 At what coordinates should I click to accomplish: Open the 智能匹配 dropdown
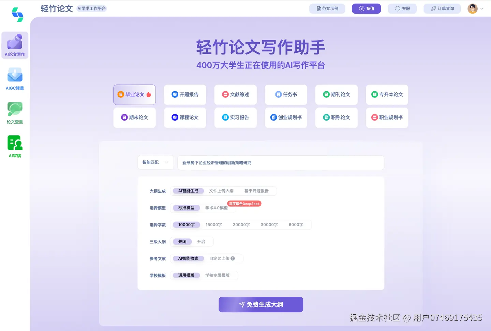click(x=155, y=162)
